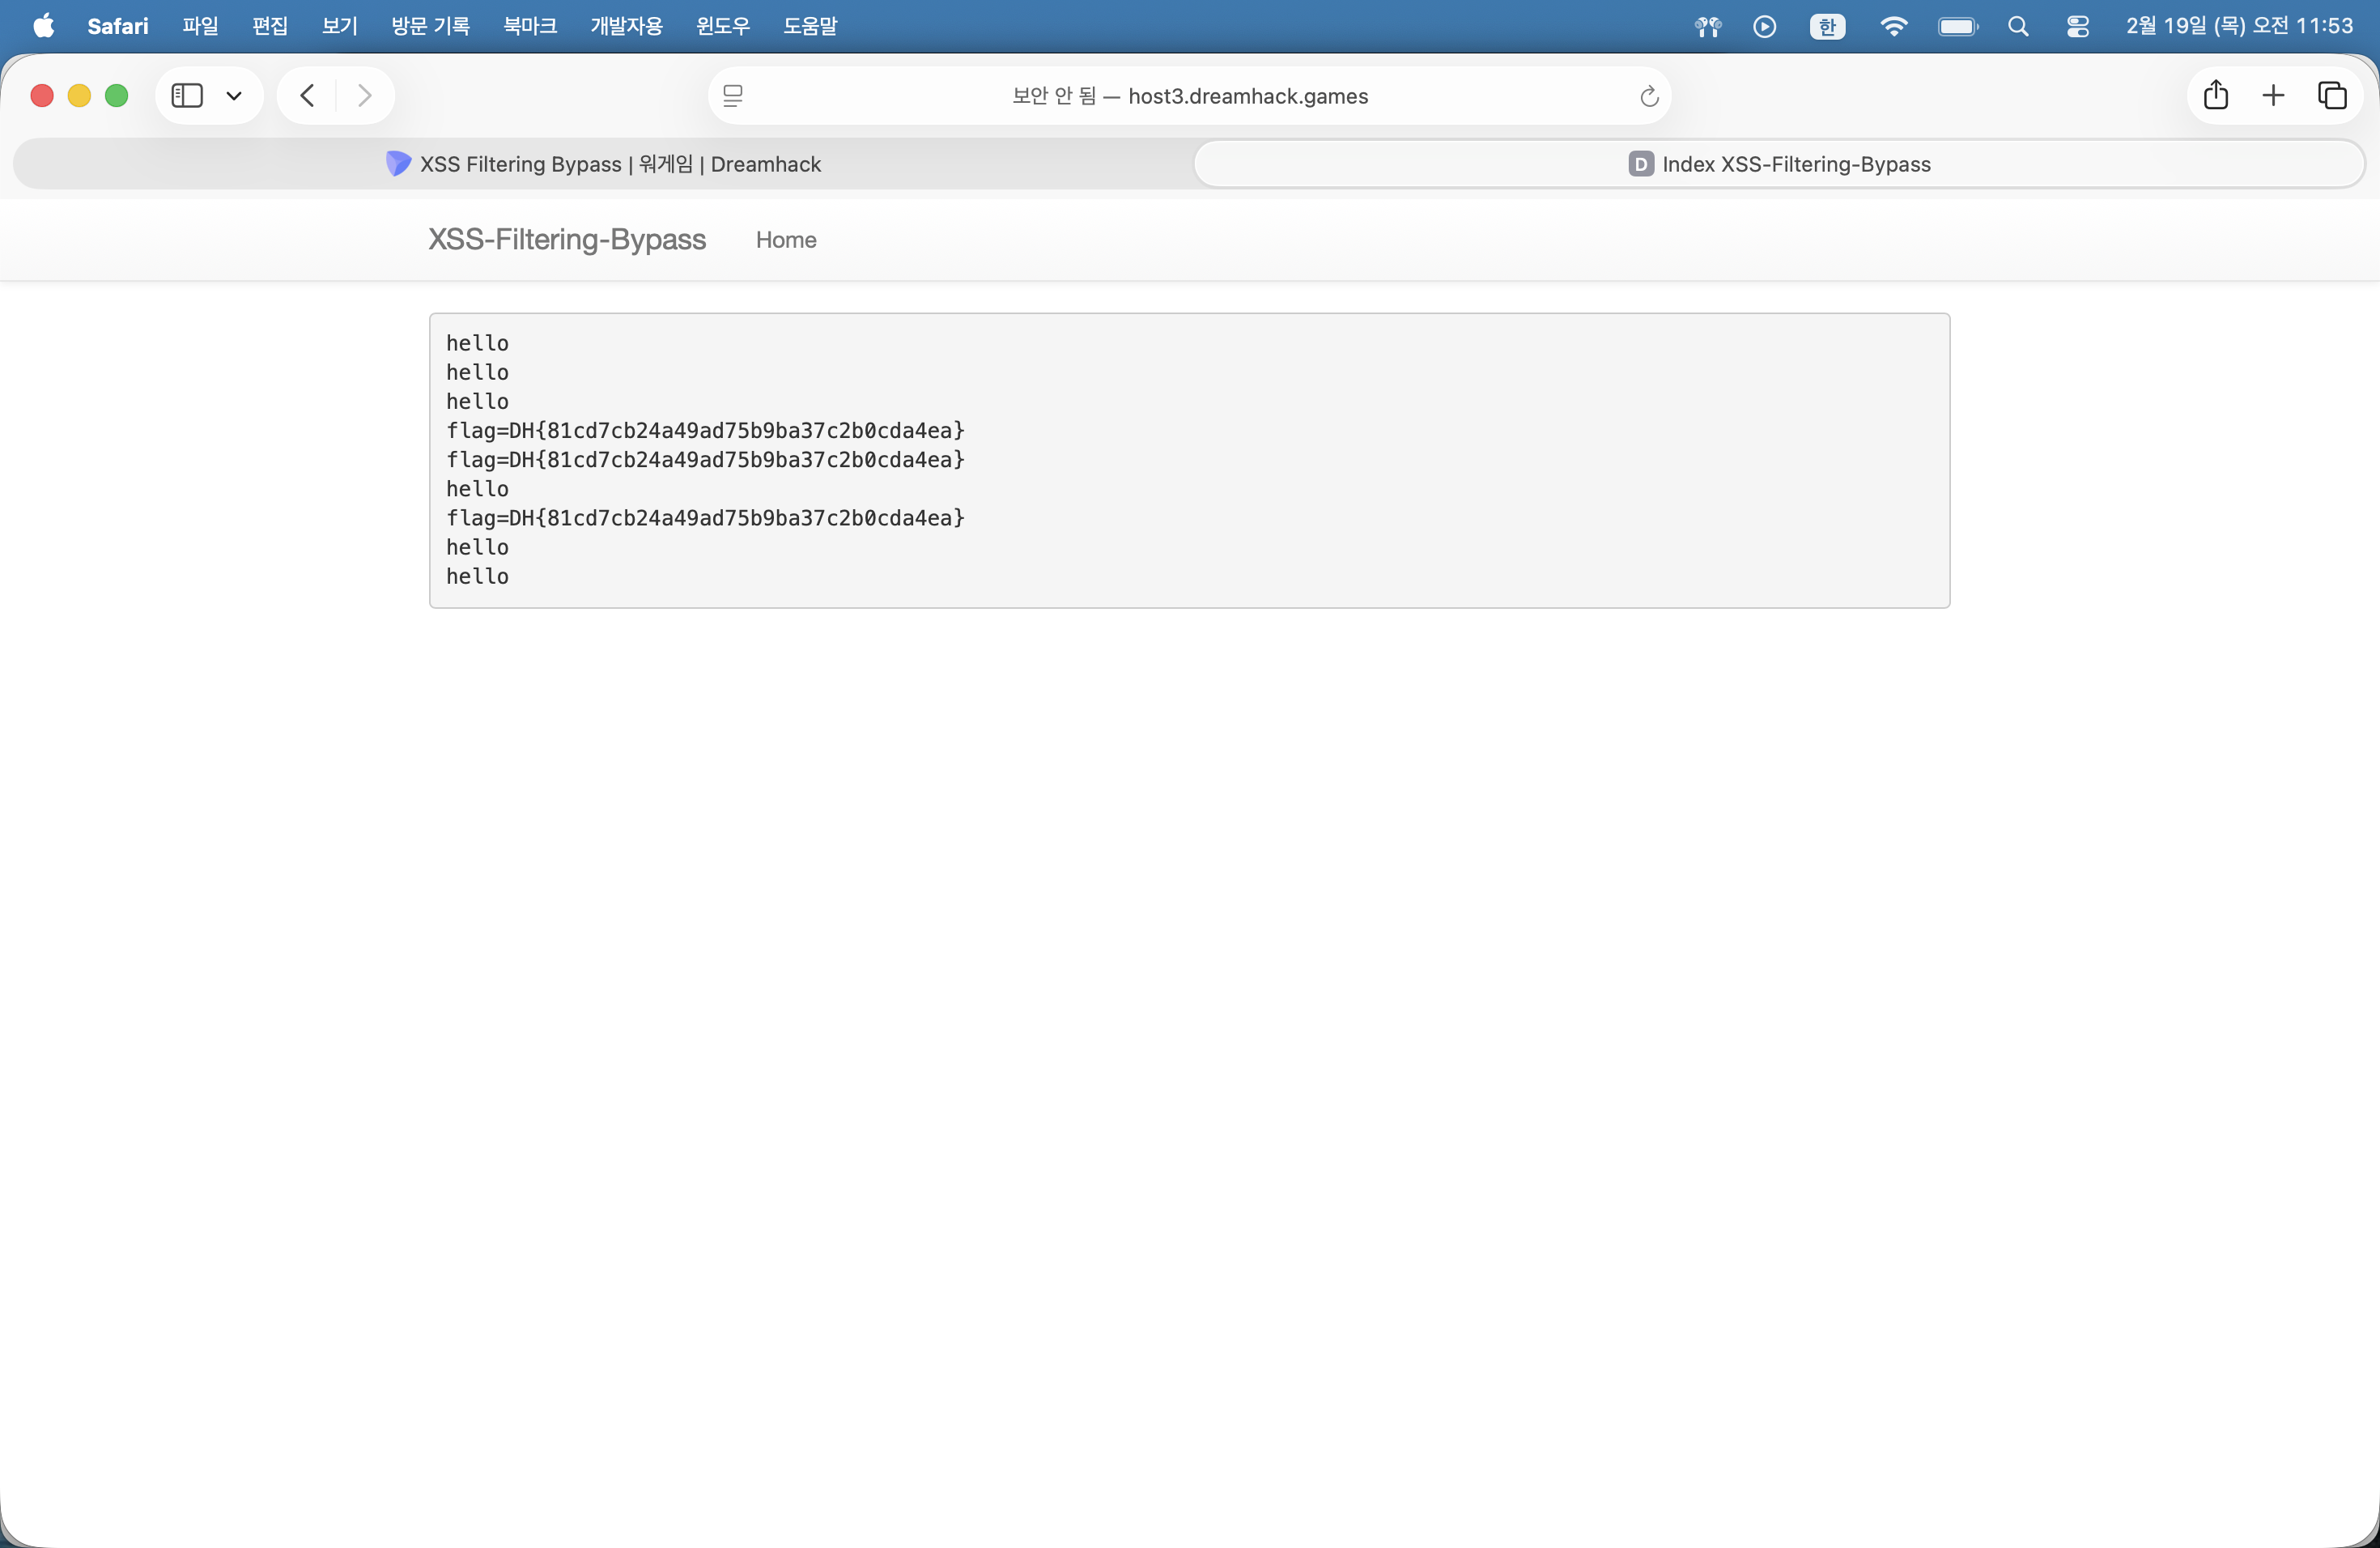Open the page reader/settings icon in address bar
2380x1548 pixels.
coord(733,96)
